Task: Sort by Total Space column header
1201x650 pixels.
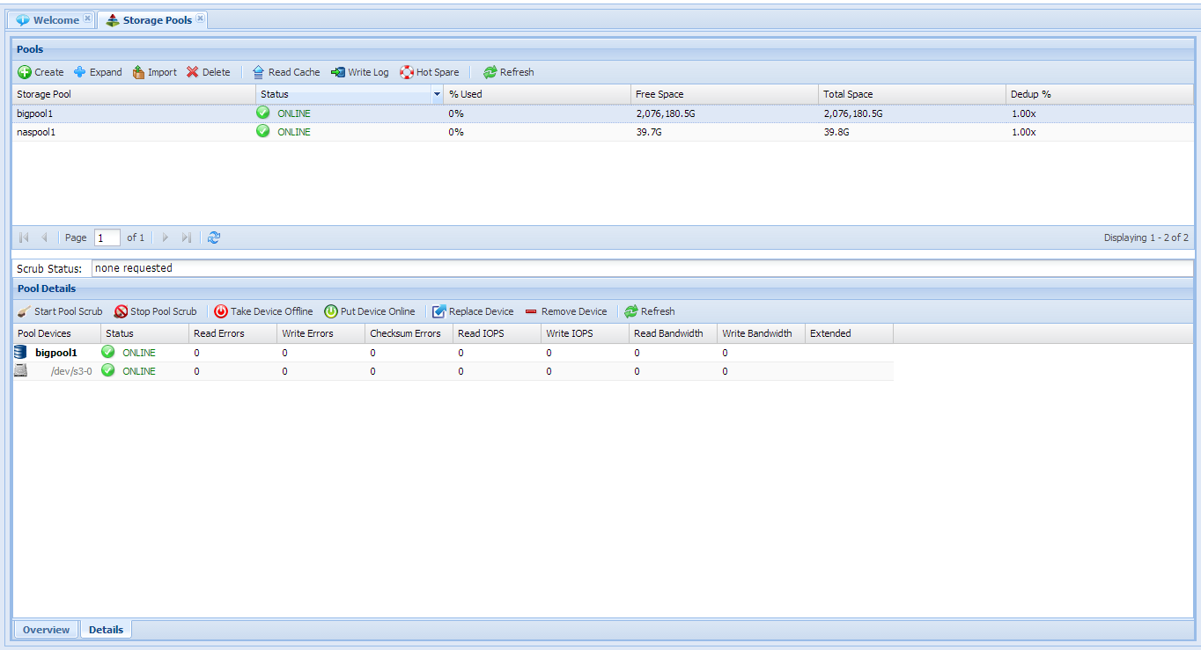Action: coord(912,94)
